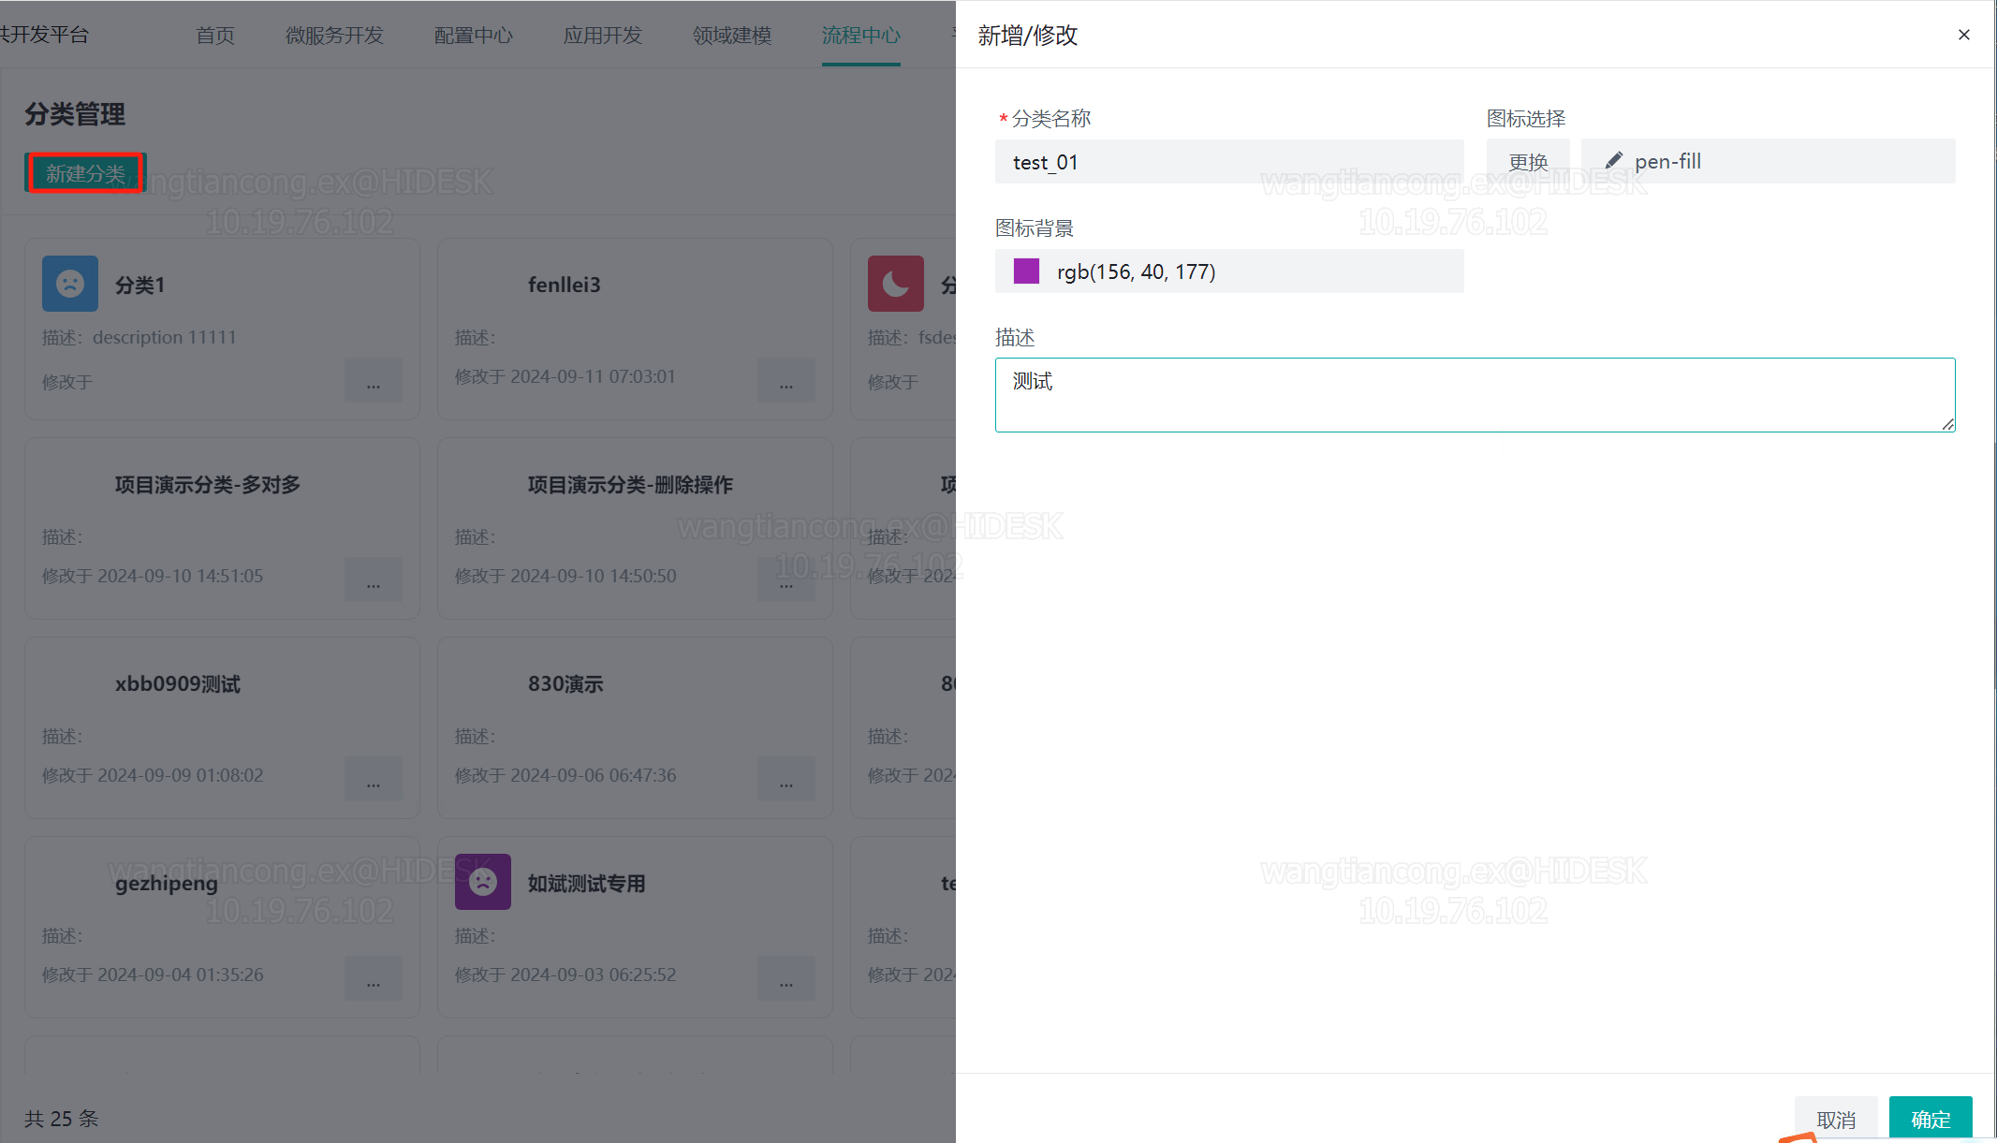
Task: Click the red moon icon card
Action: [x=896, y=284]
